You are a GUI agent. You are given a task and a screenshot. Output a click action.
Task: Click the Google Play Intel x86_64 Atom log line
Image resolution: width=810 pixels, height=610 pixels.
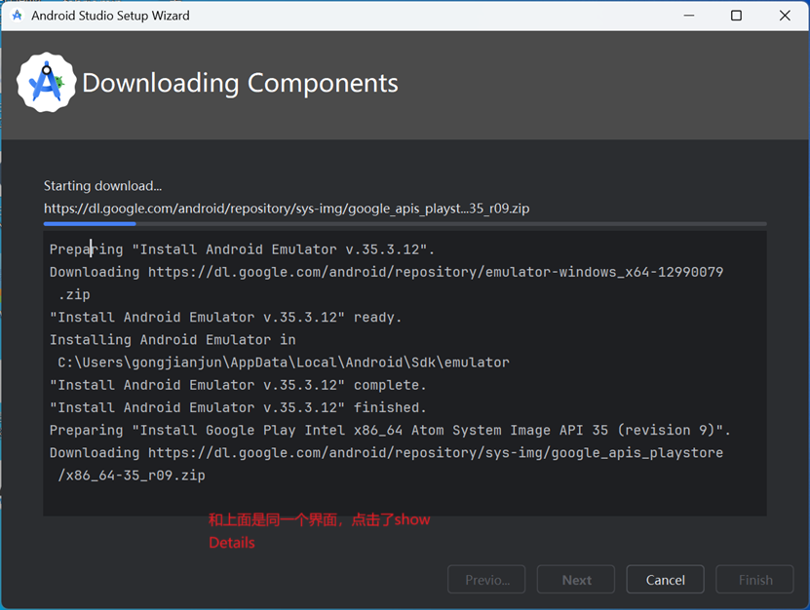[390, 430]
